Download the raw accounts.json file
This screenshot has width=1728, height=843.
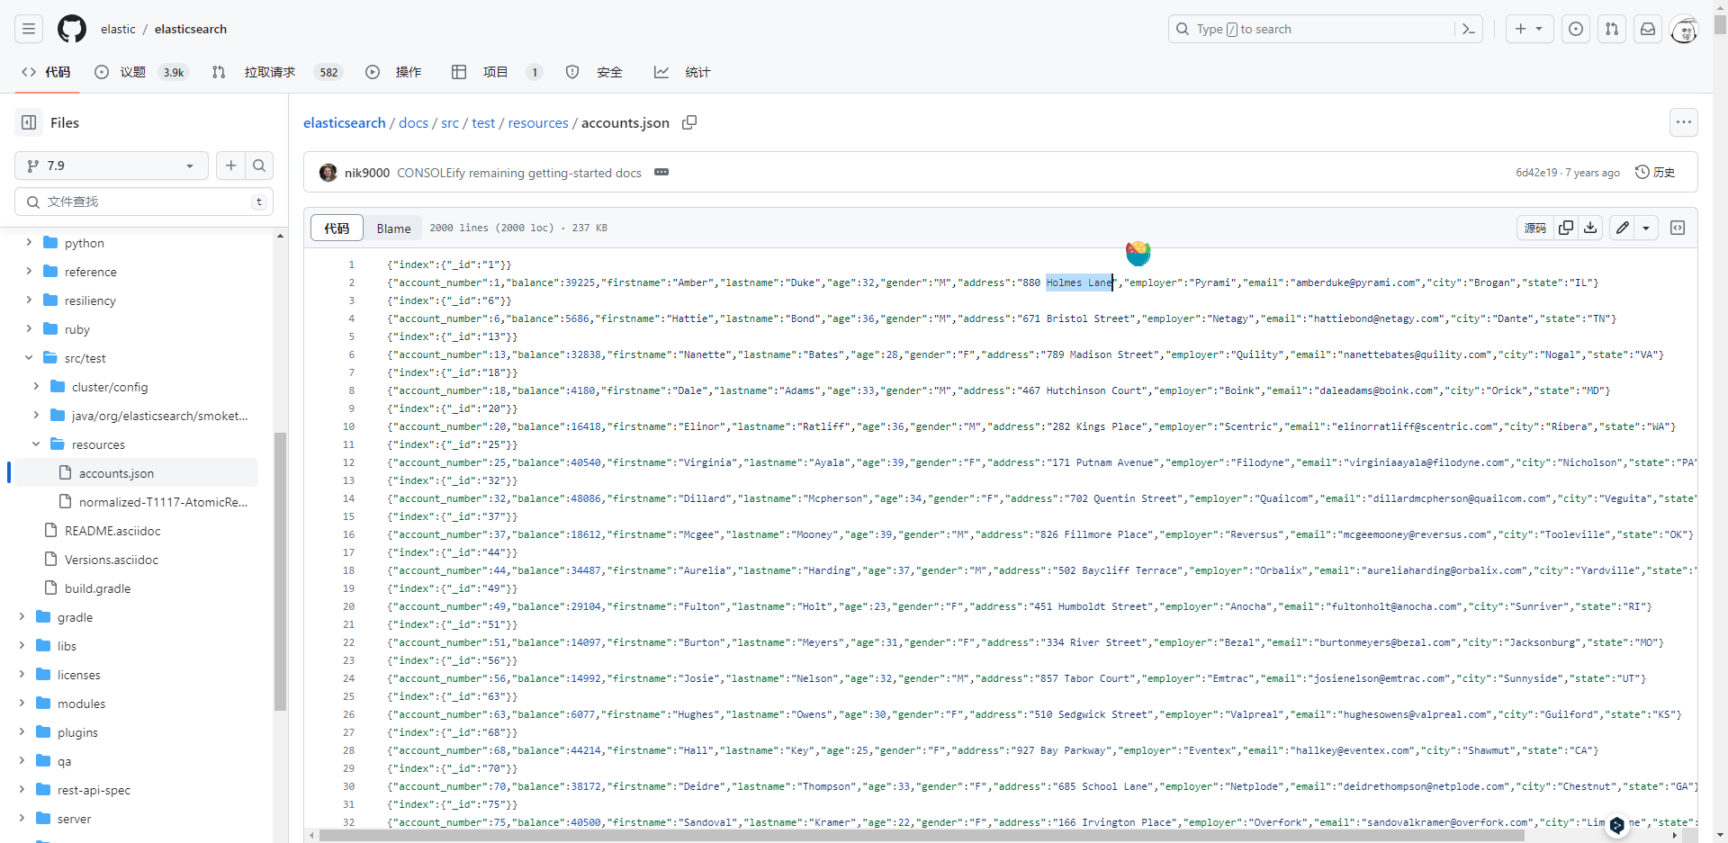1590,228
